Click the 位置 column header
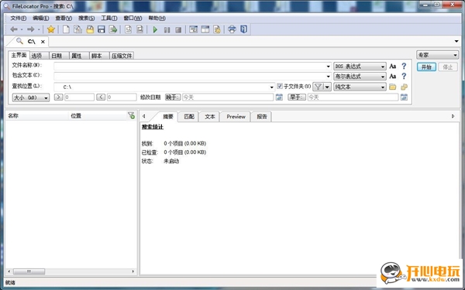This screenshot has height=290, width=465. click(x=98, y=116)
